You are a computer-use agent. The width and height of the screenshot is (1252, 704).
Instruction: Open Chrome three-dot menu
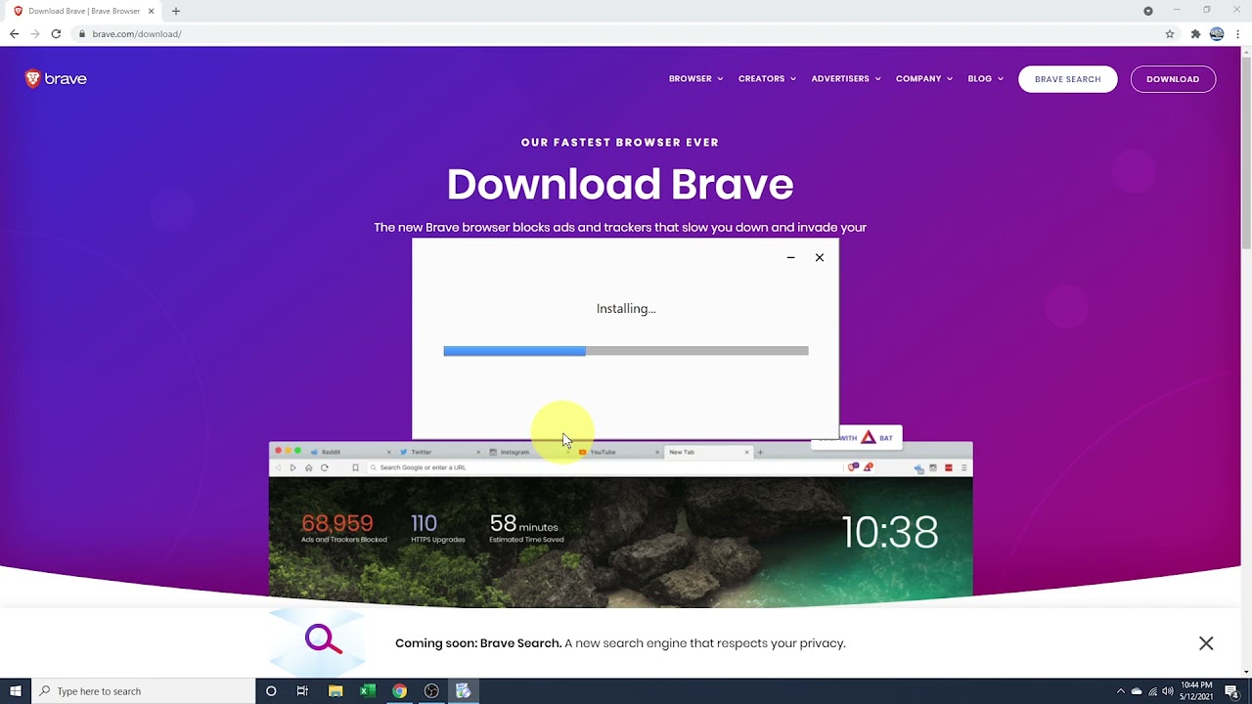pyautogui.click(x=1238, y=34)
